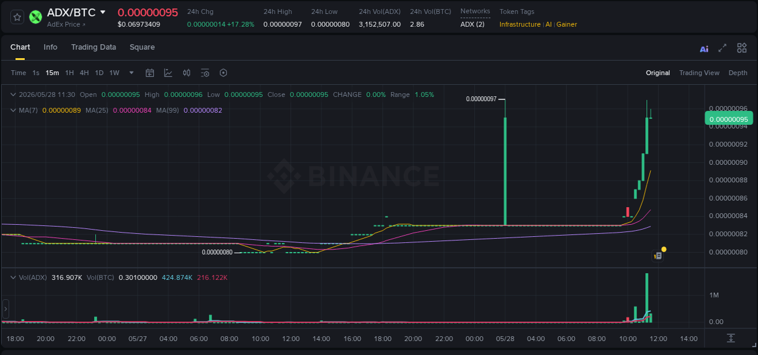Click the 05/27 date label on time axis
Image resolution: width=758 pixels, height=355 pixels.
138,339
